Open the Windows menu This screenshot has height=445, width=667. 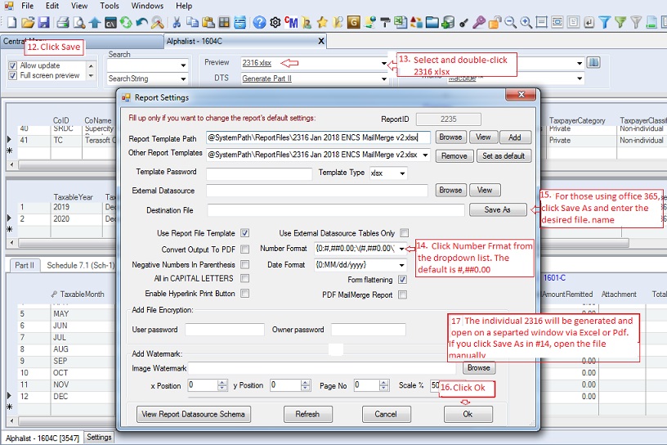pos(147,6)
